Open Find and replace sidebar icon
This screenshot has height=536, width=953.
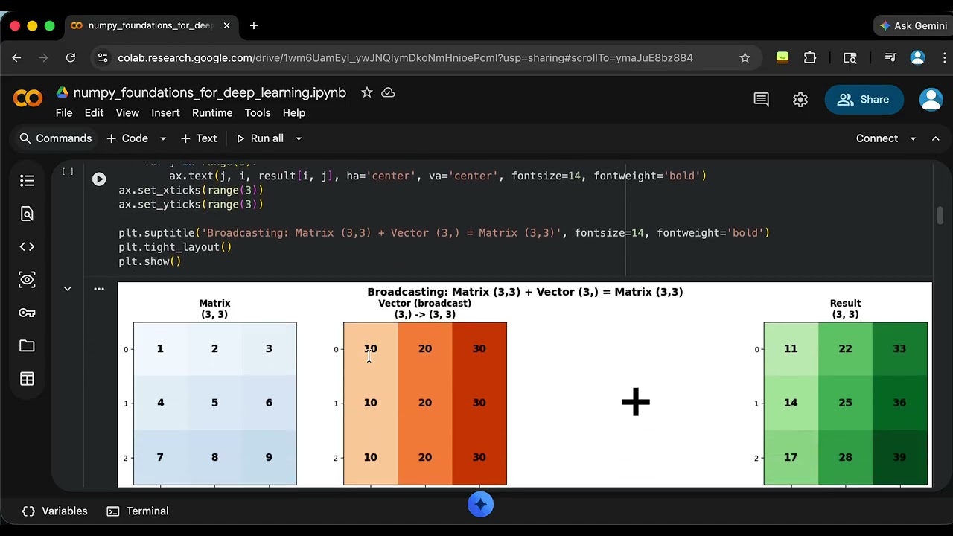27,214
